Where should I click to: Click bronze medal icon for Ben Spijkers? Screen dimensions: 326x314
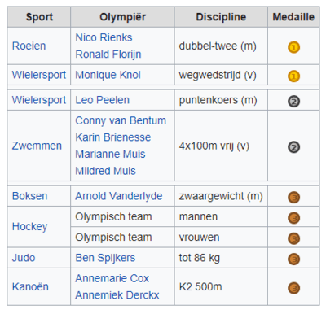(293, 259)
